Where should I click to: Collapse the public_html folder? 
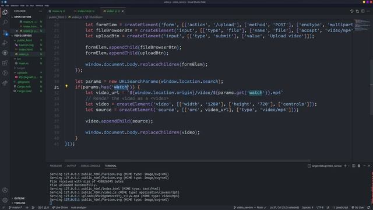point(24,40)
